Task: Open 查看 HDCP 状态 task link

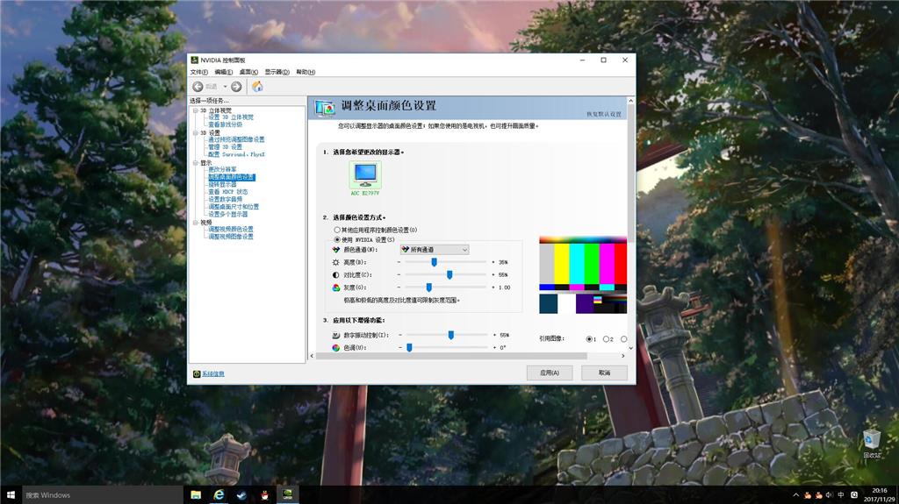Action: [x=228, y=192]
